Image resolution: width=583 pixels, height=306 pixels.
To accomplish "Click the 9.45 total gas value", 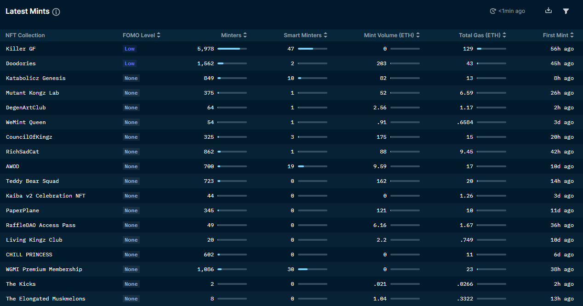I will pyautogui.click(x=466, y=152).
